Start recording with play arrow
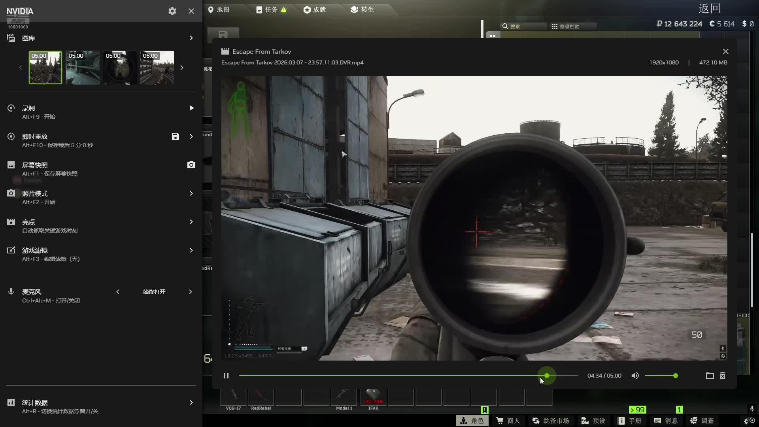The width and height of the screenshot is (759, 427). (191, 108)
